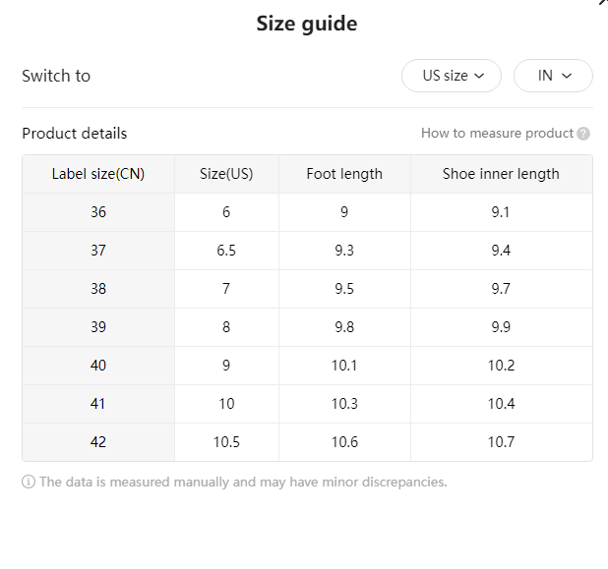
Task: Click shoe inner length 9.9 cell
Action: click(501, 327)
